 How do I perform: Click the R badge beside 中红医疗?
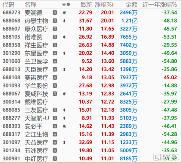[55, 159]
